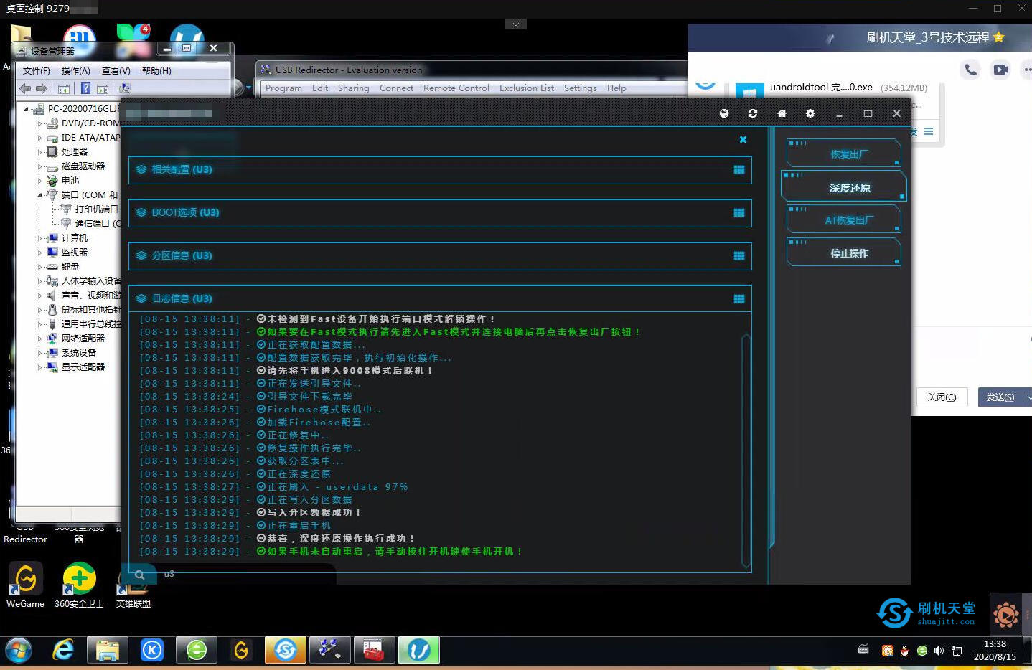Screen dimensions: 1032x670
Task: Click Forward arrow in Device Manager toolbar
Action: (x=42, y=88)
